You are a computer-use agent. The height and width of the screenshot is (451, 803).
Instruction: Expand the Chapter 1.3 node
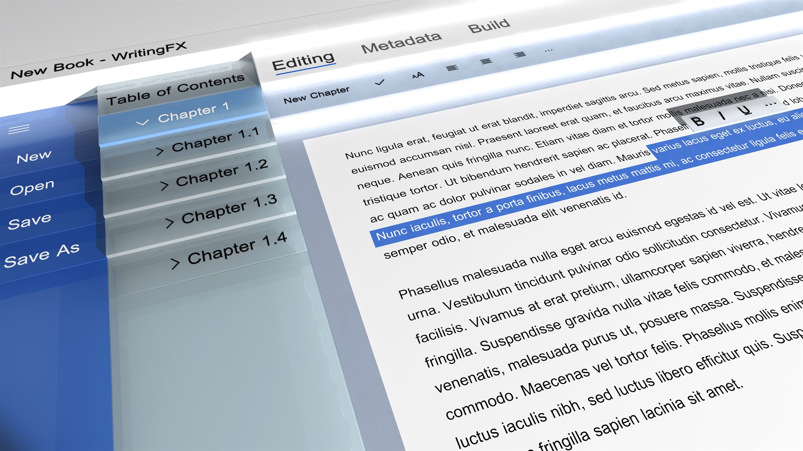click(169, 223)
